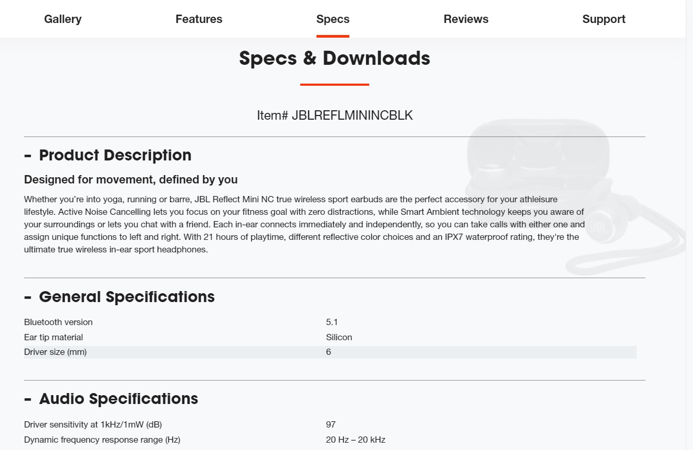Image resolution: width=693 pixels, height=450 pixels.
Task: Click the Driver sensitivity at 1kHz/1mW row
Action: [x=330, y=424]
